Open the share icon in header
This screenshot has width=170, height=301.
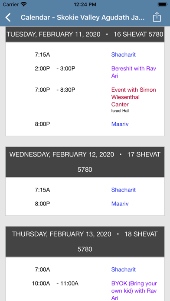[157, 17]
